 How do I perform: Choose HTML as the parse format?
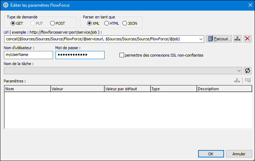106,23
